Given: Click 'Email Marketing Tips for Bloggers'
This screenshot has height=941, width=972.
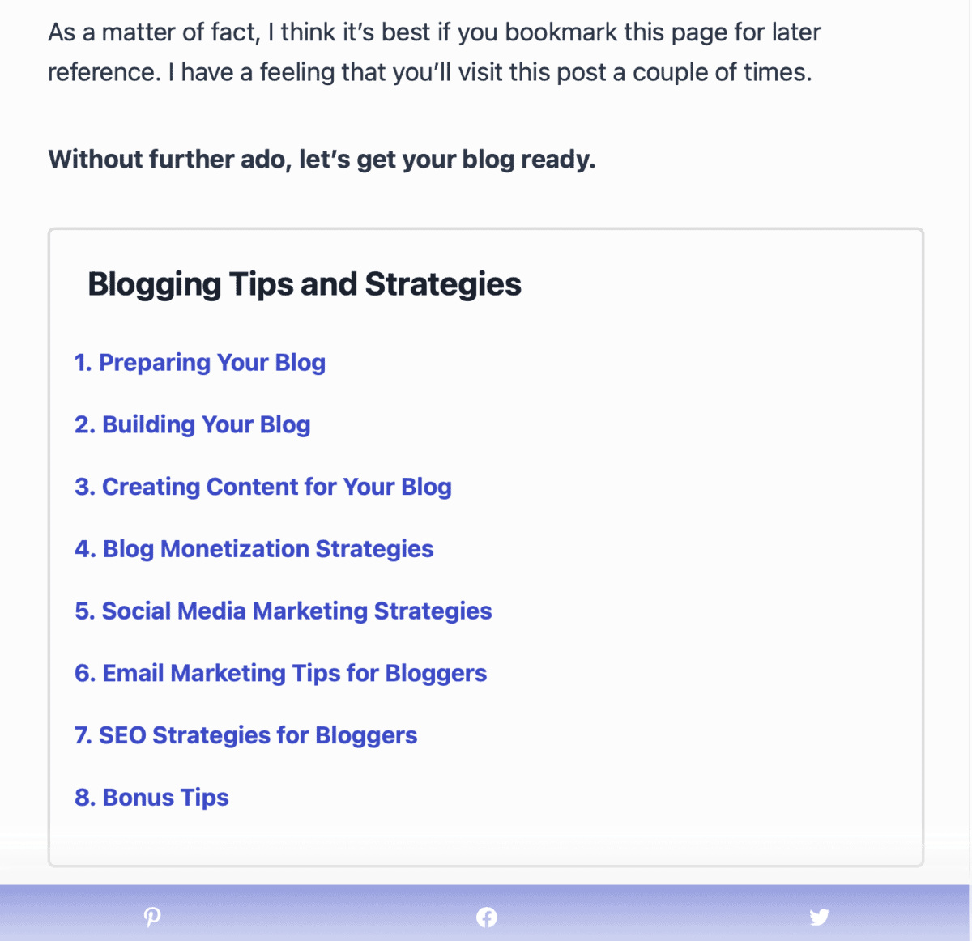Looking at the screenshot, I should click(x=281, y=673).
